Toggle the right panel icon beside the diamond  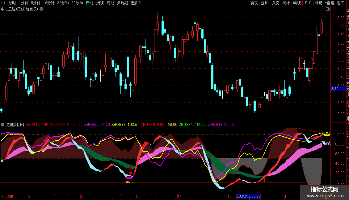(x=328, y=9)
